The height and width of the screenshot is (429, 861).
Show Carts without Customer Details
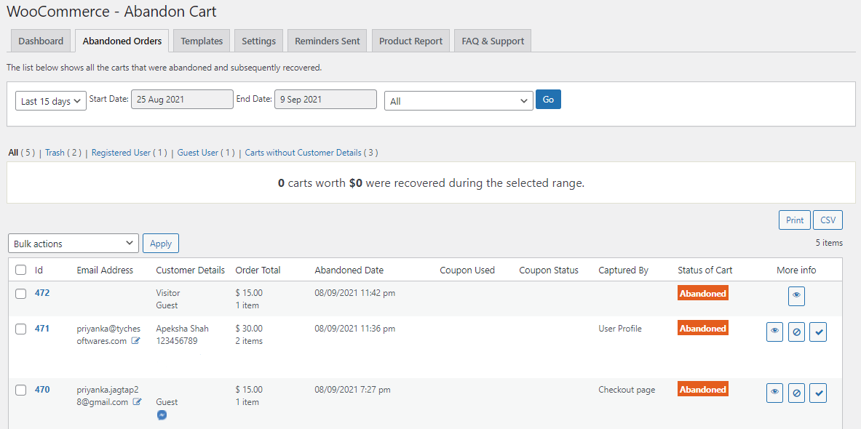(x=303, y=153)
